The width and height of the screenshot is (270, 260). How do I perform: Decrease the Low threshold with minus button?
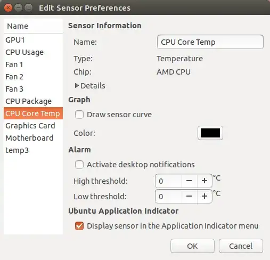(189, 197)
